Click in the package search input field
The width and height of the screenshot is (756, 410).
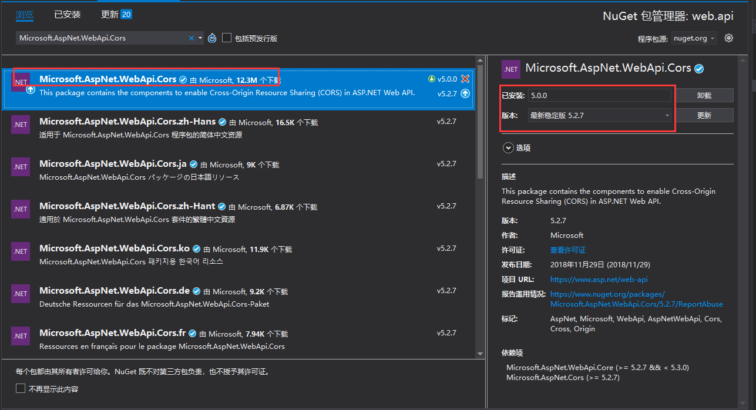[x=101, y=38]
